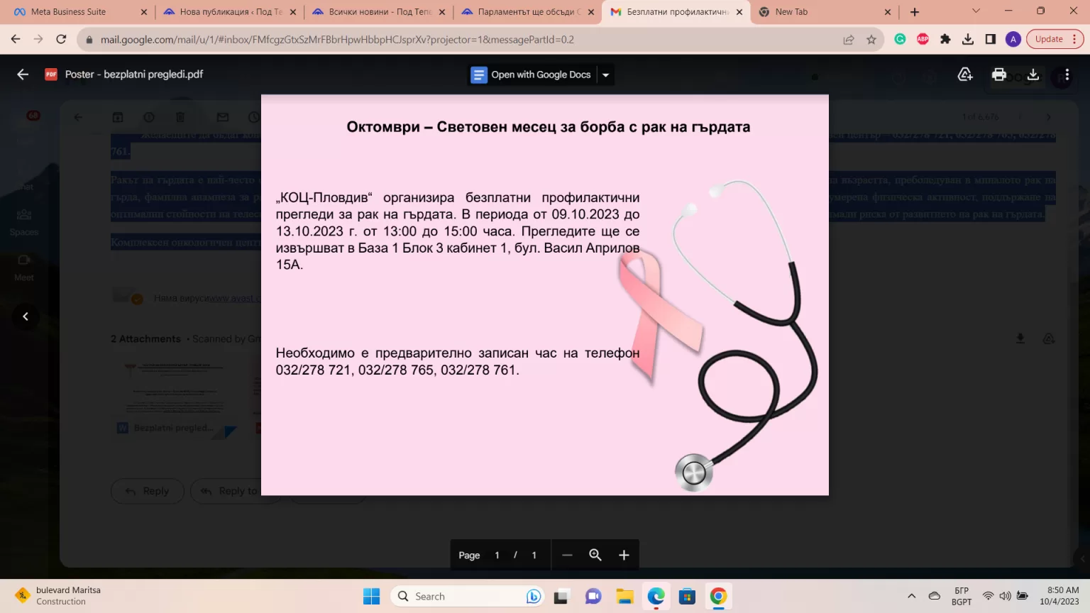The width and height of the screenshot is (1090, 613).
Task: Reset zoom with the magnifier icon
Action: [x=595, y=555]
